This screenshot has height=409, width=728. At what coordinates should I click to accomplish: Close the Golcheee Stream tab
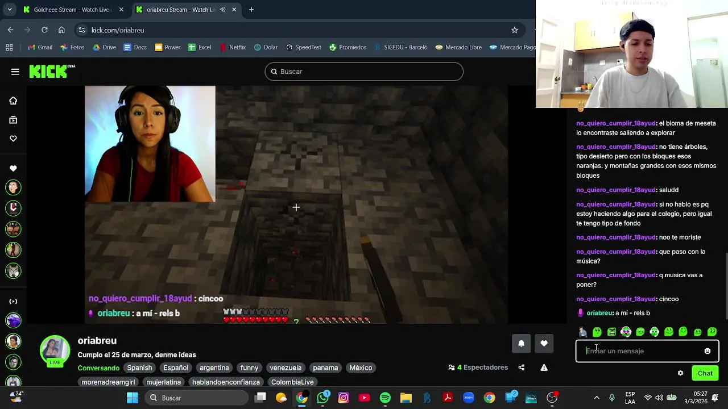pyautogui.click(x=121, y=10)
